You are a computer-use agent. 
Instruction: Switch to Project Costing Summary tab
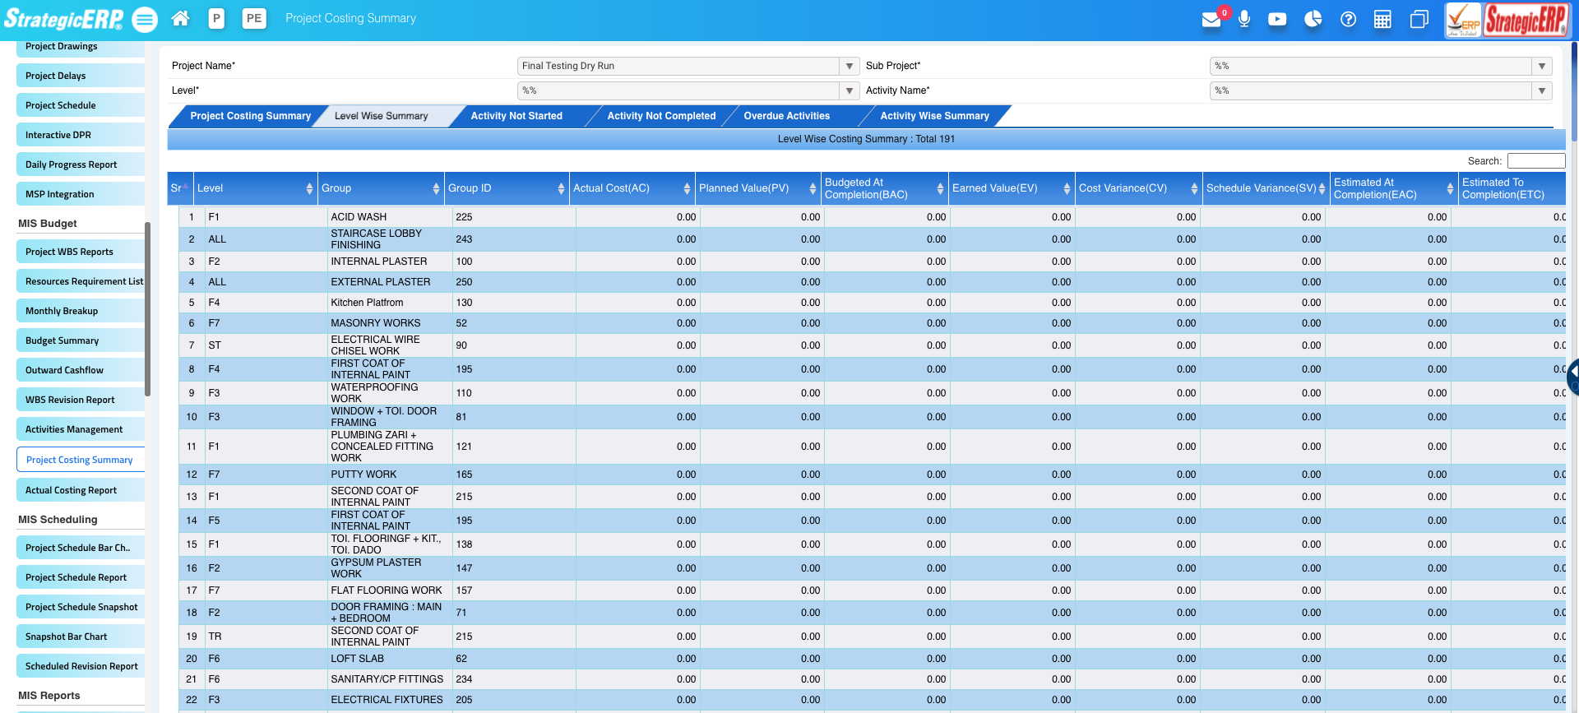250,116
